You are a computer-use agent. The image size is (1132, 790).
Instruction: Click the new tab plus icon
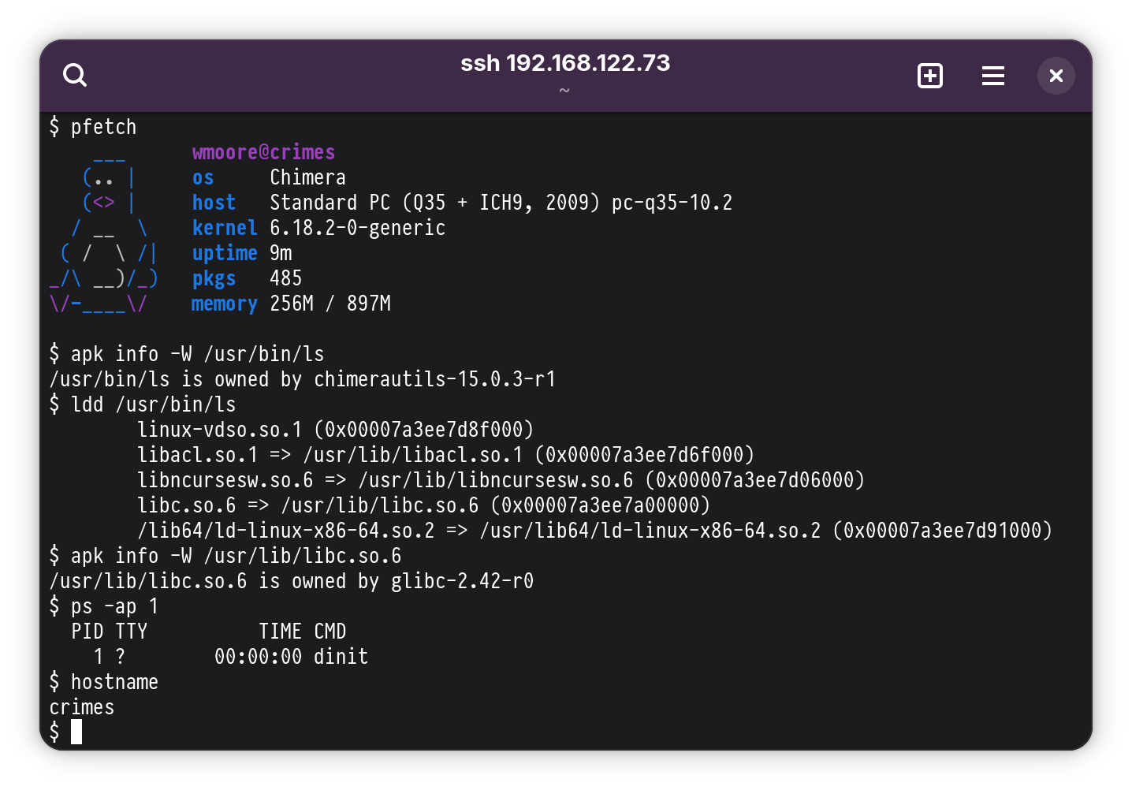[x=930, y=76]
